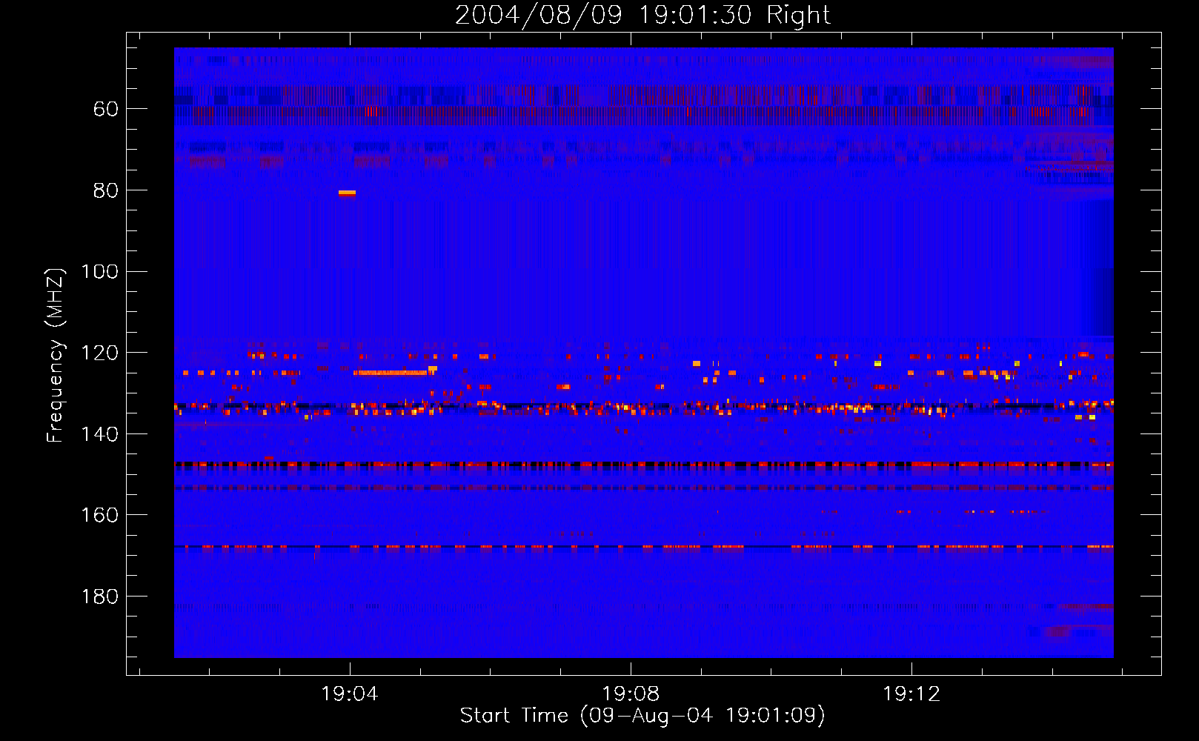Click the plot title '2004/08/09 19:01:30 Right'
The image size is (1199, 741).
tap(642, 15)
